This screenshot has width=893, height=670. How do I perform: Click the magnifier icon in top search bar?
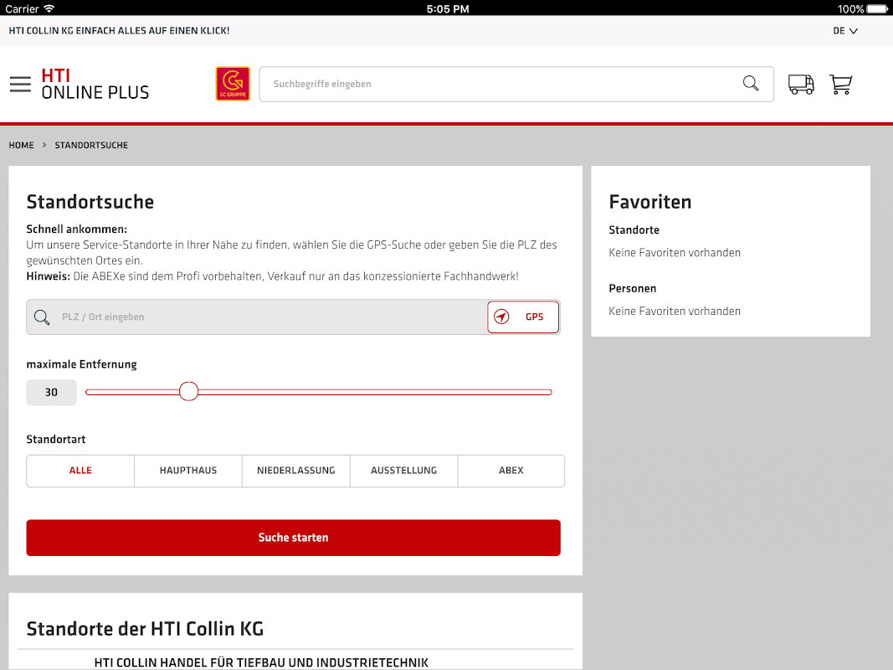[751, 84]
